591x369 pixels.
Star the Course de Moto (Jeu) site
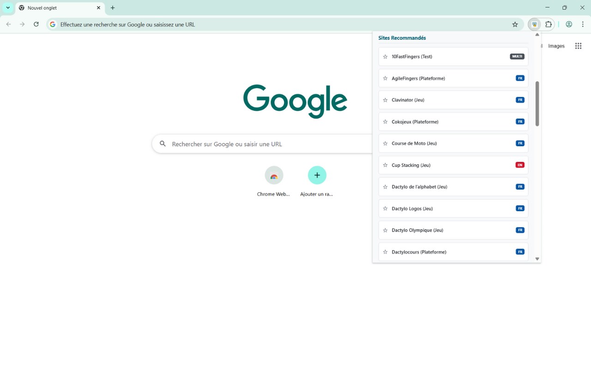pyautogui.click(x=385, y=143)
